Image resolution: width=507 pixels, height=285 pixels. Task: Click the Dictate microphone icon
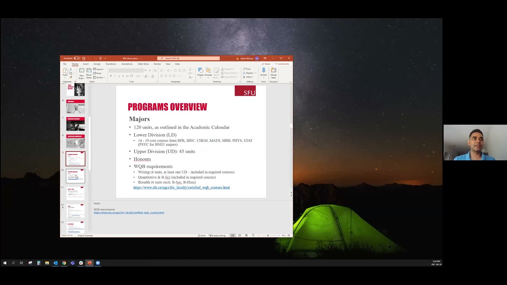pos(264,70)
